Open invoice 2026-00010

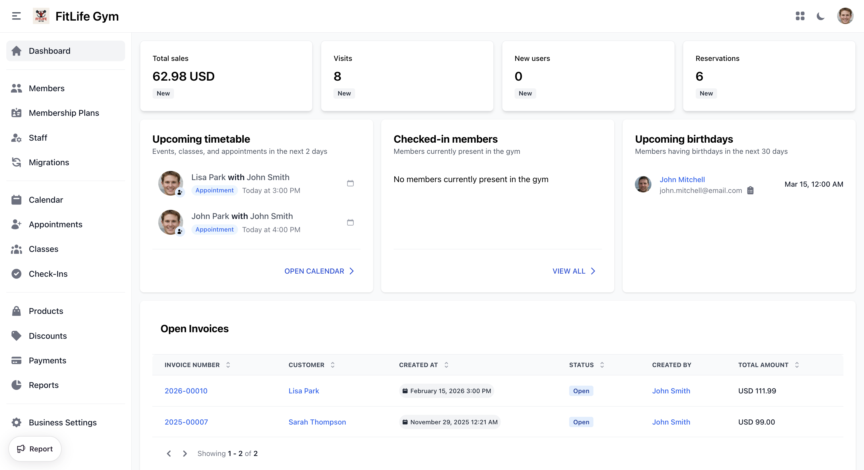[x=186, y=391]
